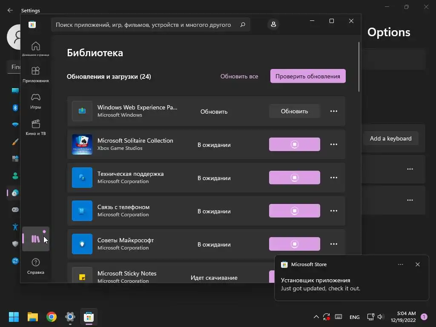The height and width of the screenshot is (327, 436).
Task: Click Windows Web Experience Pack app icon
Action: [x=82, y=111]
